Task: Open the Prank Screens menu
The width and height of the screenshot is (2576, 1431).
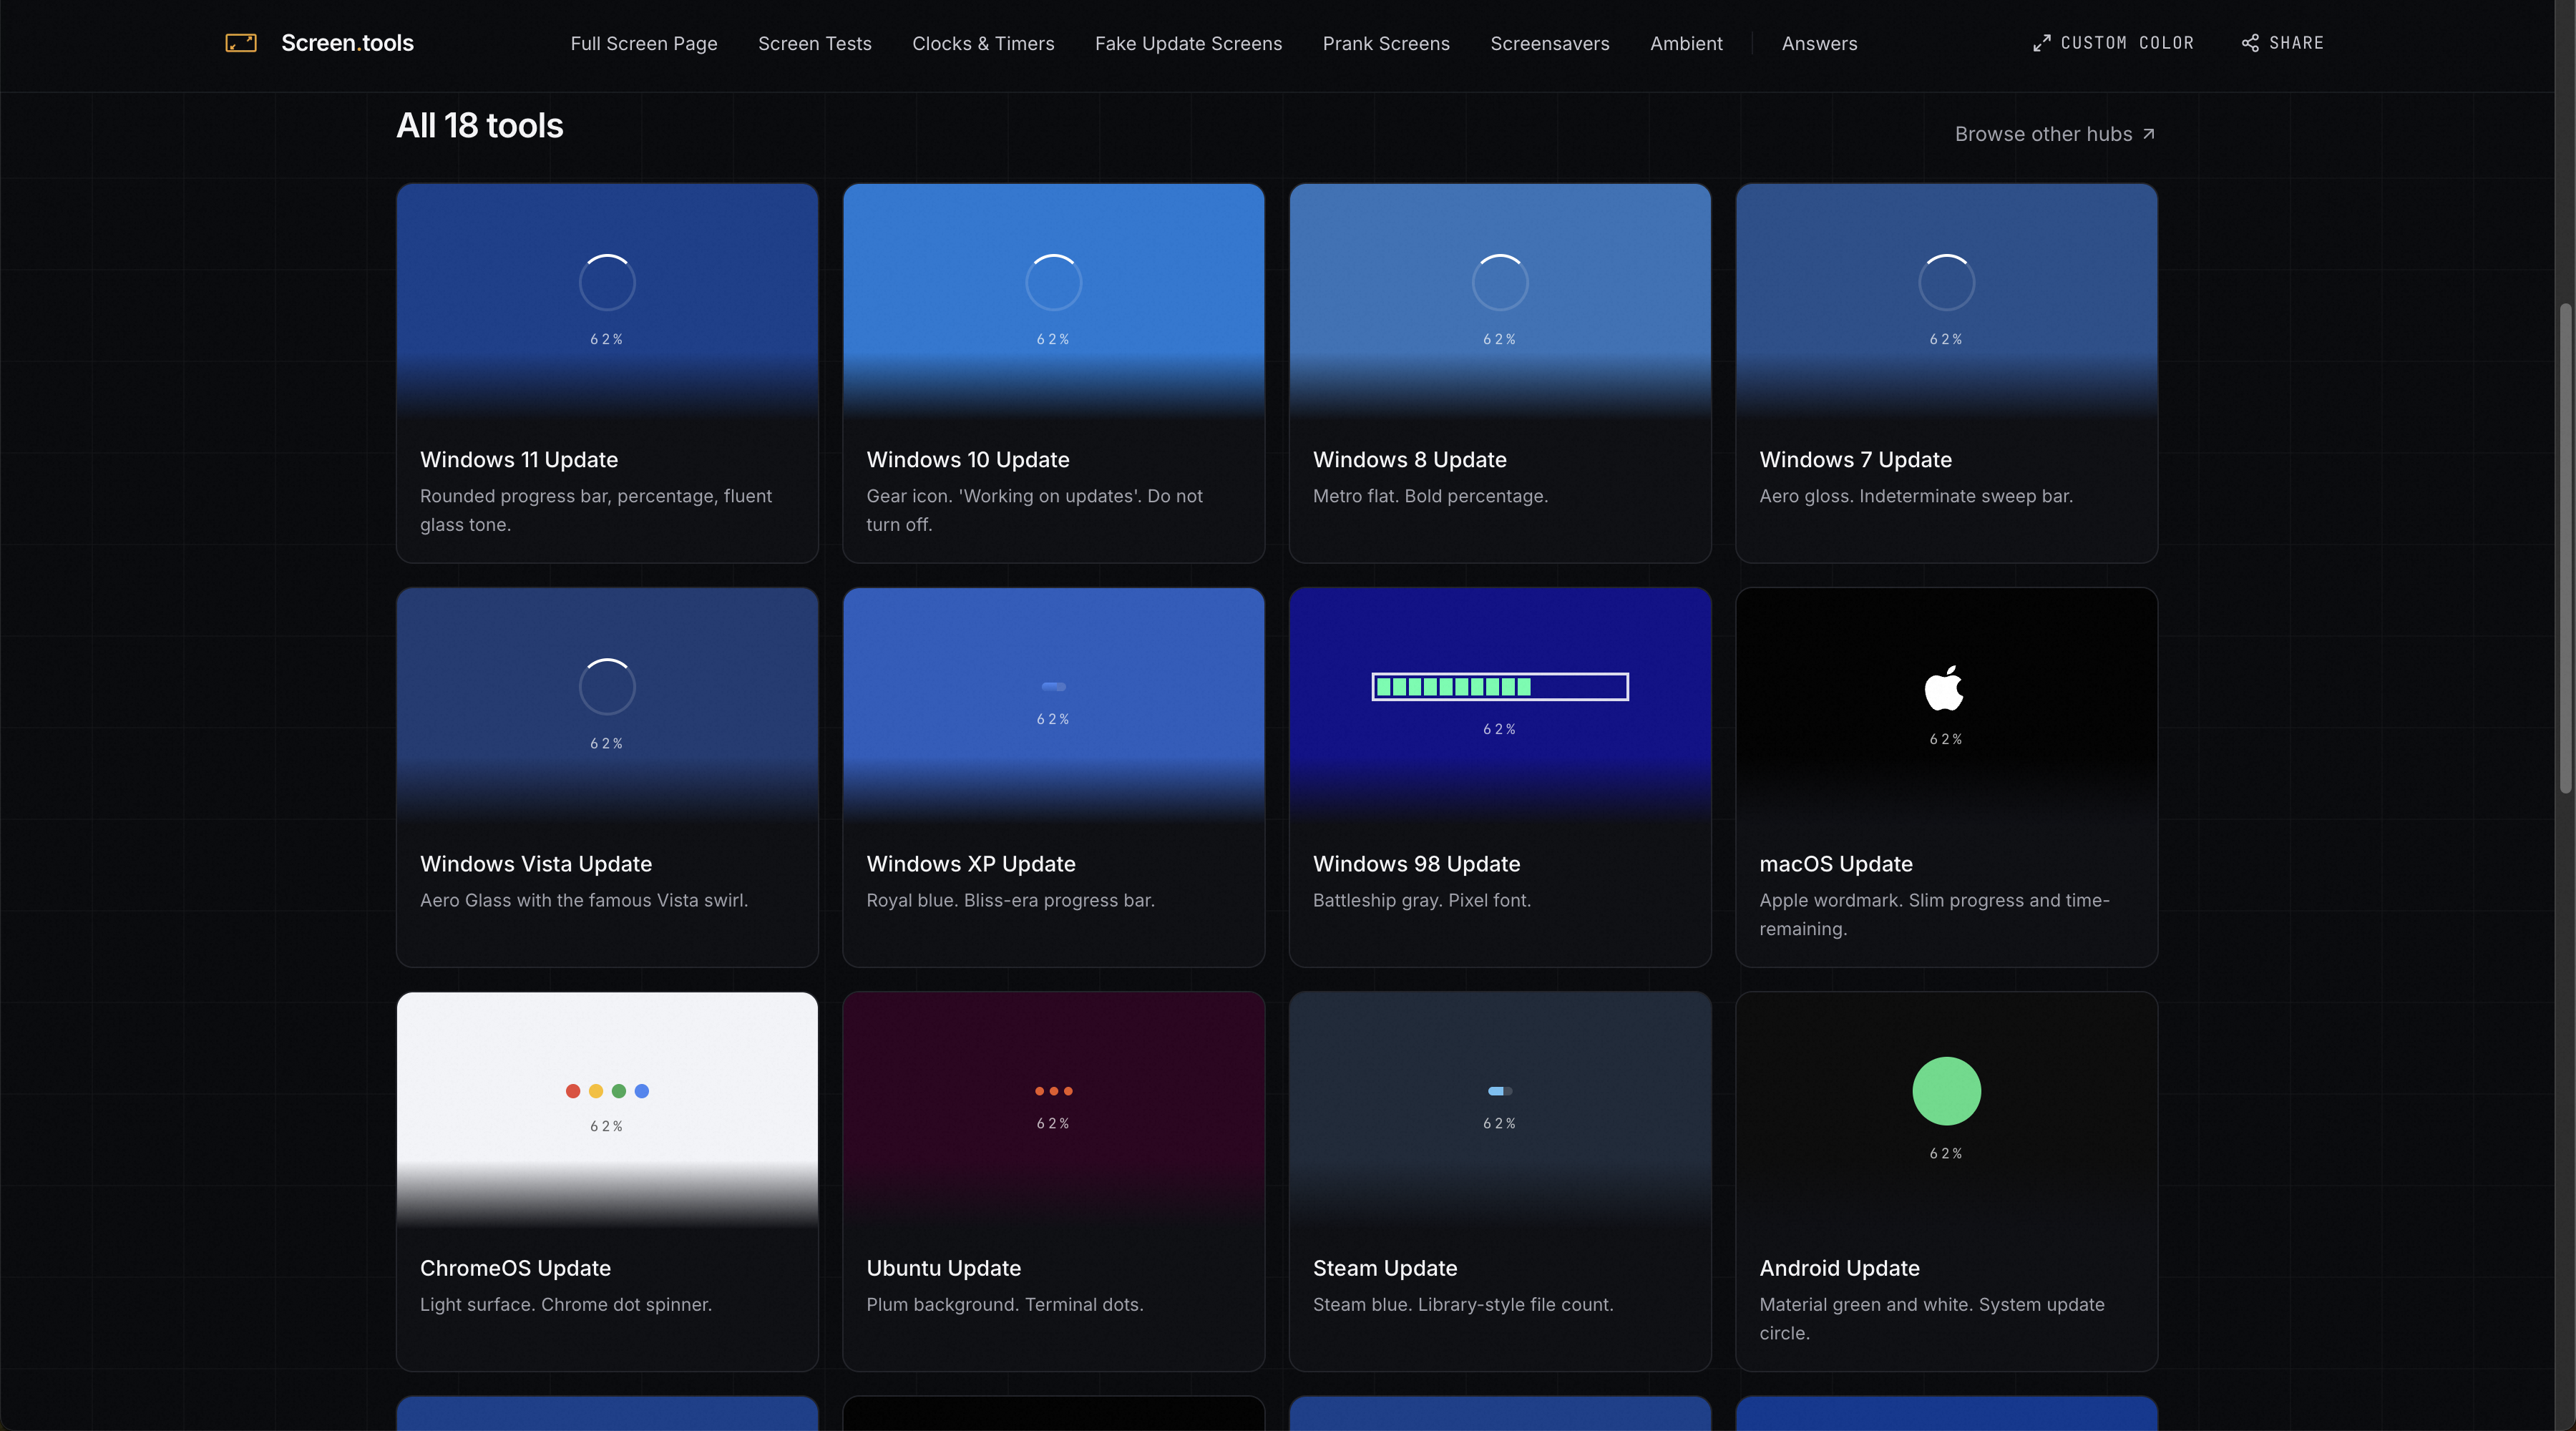Action: [1386, 43]
